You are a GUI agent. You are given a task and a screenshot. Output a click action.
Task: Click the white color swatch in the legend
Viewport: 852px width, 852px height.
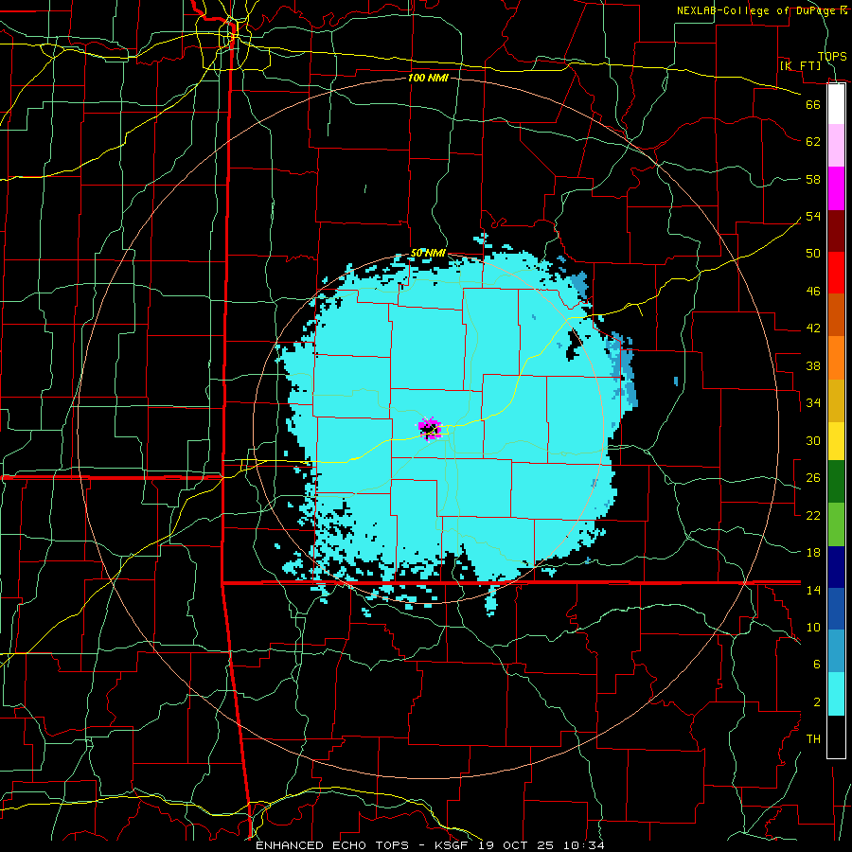[x=836, y=104]
